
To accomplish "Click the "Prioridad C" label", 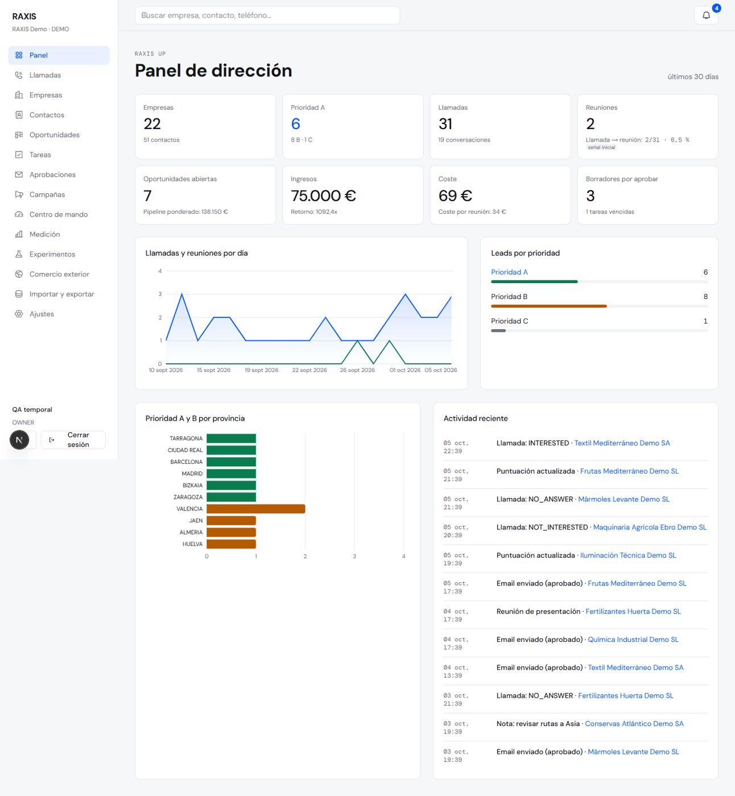I will point(510,321).
